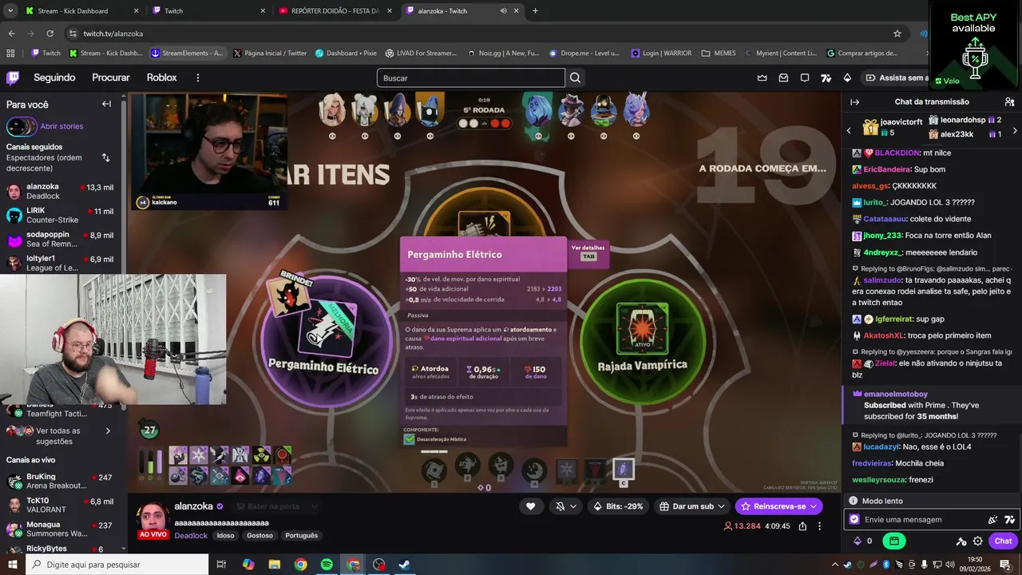Screen dimensions: 1022x575
Task: Click the search magnifier button
Action: tap(575, 77)
